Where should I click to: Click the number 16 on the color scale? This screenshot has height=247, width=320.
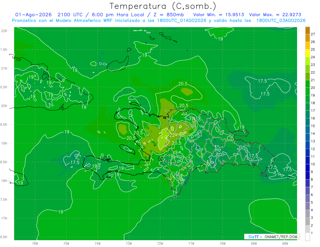pyautogui.click(x=313, y=118)
